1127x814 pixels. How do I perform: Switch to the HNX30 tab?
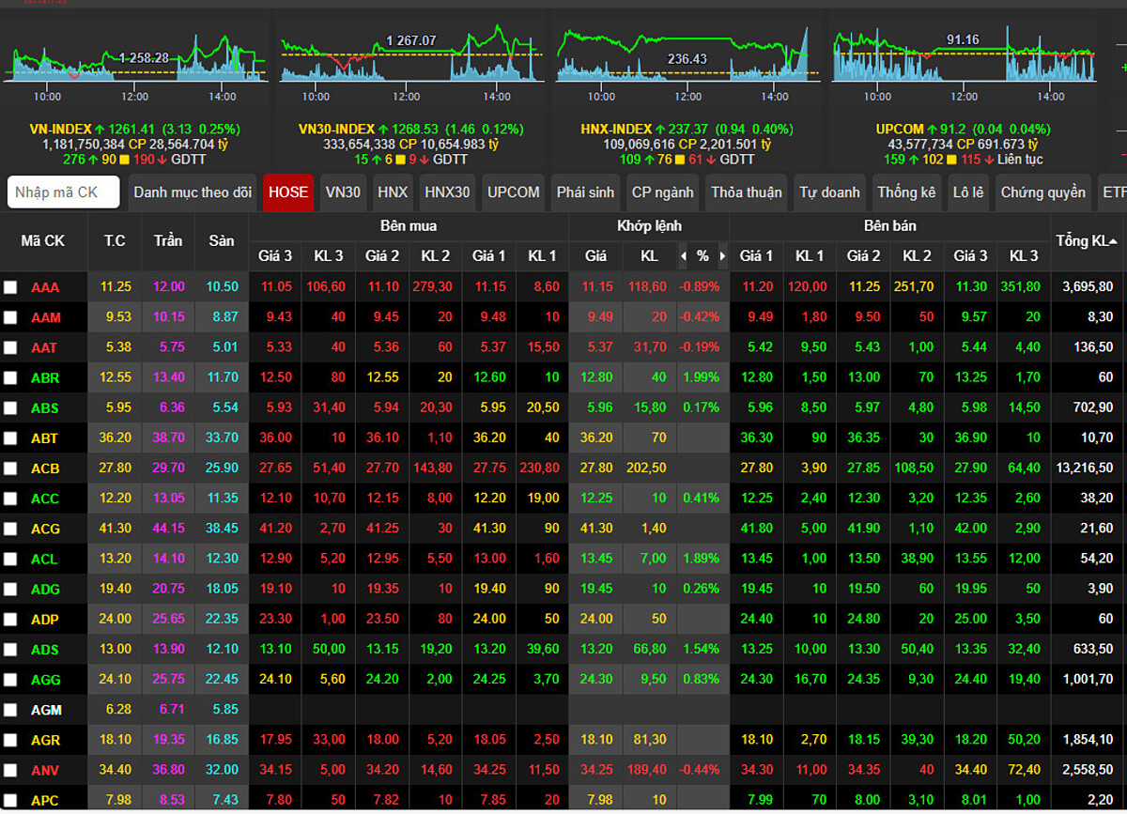[x=447, y=192]
